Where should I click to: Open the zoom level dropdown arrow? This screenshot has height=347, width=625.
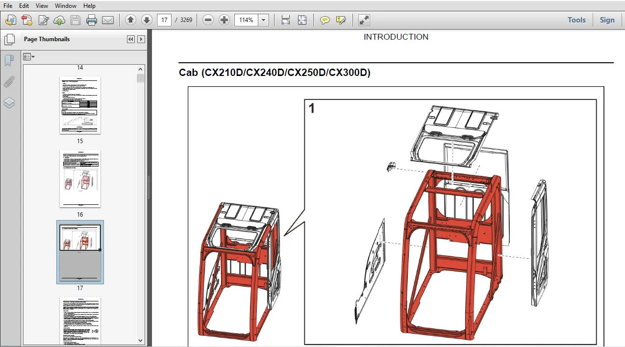(264, 20)
